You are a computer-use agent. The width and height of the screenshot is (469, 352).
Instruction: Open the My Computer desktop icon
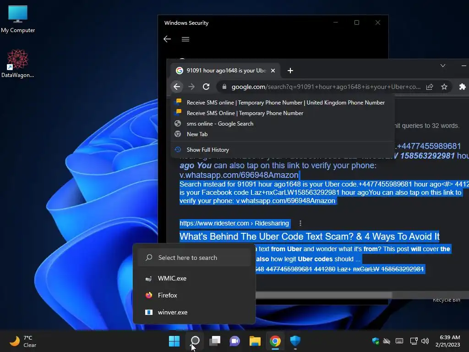18,19
